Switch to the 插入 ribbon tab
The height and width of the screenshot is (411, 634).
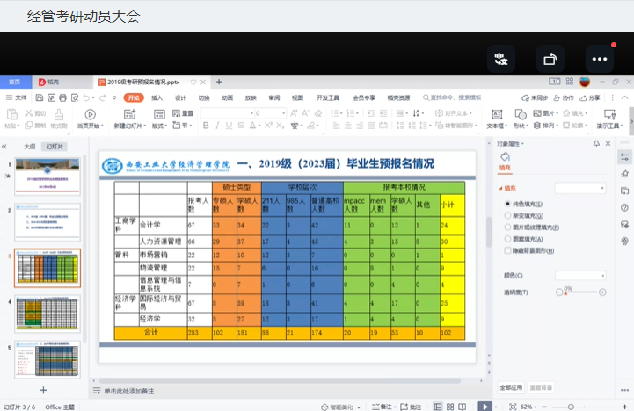coord(157,97)
